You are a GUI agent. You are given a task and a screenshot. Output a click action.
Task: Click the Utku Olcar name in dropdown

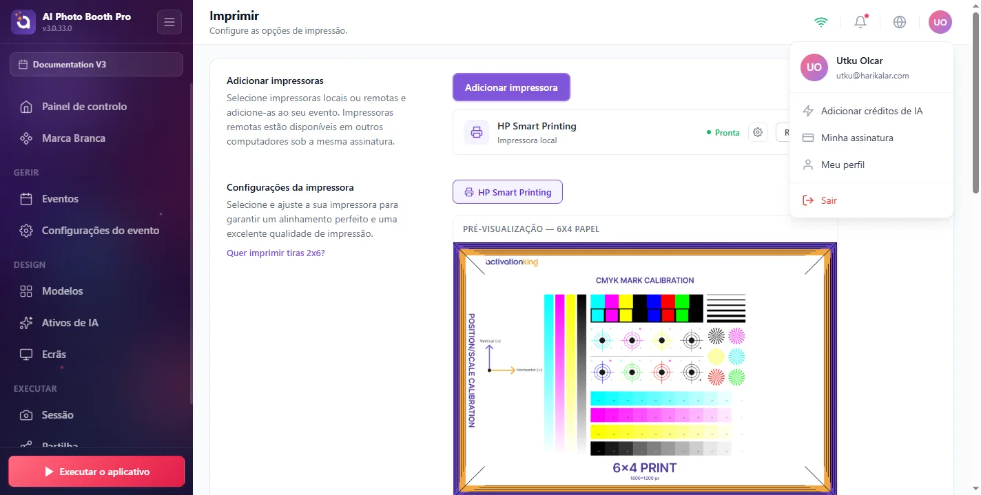[859, 61]
